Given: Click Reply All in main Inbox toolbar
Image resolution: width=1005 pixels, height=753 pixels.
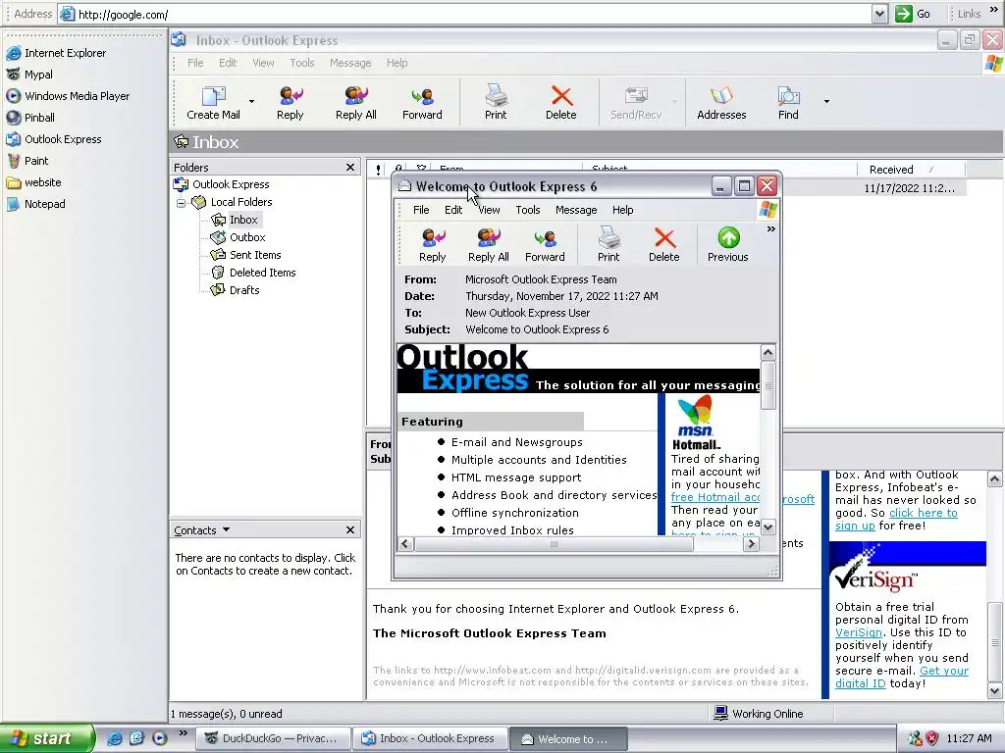Looking at the screenshot, I should (x=355, y=102).
